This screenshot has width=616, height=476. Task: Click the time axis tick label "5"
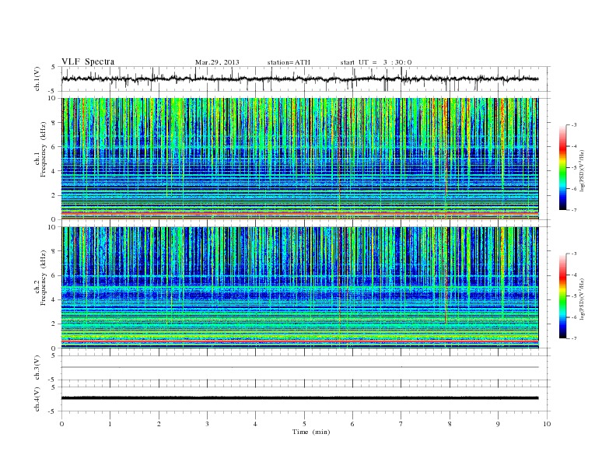tap(304, 424)
